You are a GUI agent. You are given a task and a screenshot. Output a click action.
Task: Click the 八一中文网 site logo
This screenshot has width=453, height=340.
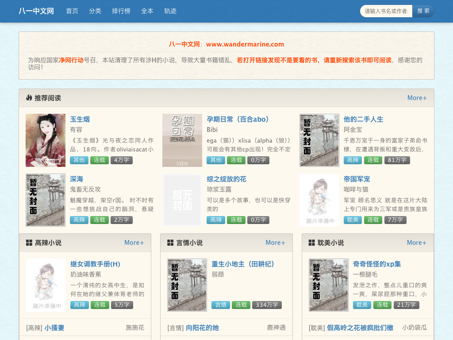coord(36,11)
